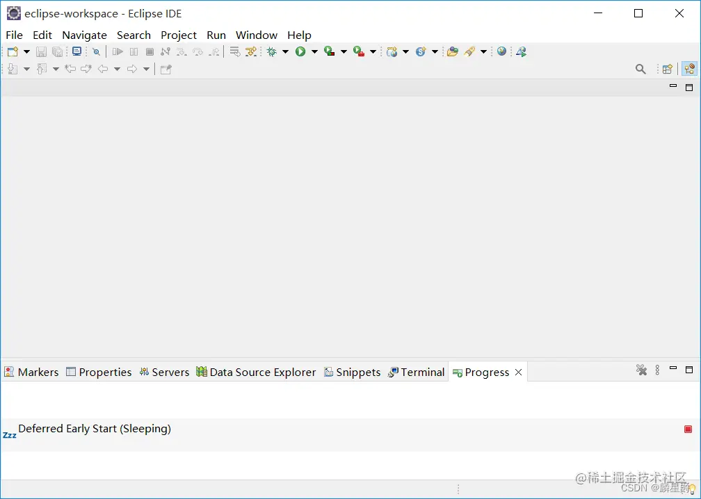Image resolution: width=701 pixels, height=499 pixels.
Task: Click the Search flashlight toolbar icon
Action: pos(469,52)
